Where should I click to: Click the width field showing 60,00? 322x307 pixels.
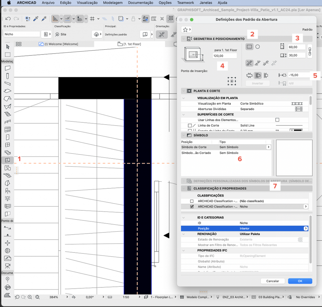point(297,47)
